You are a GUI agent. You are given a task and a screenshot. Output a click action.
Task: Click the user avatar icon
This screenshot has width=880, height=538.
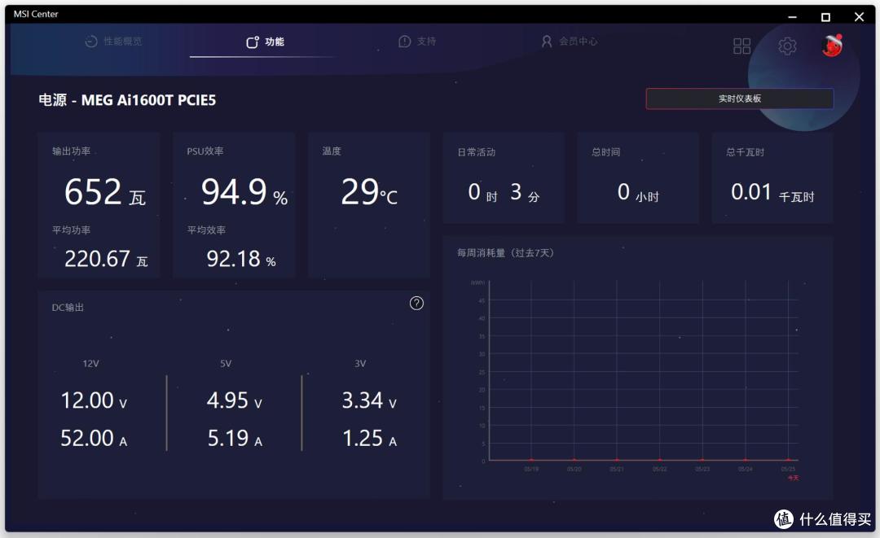click(x=832, y=46)
